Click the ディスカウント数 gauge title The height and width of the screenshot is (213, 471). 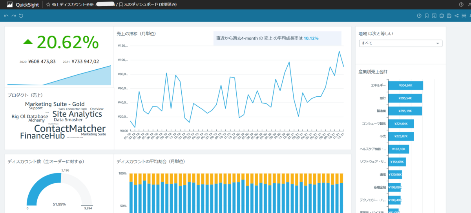click(x=46, y=161)
